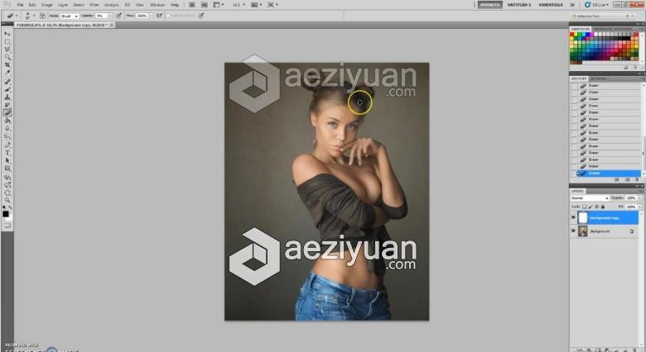Select the 3D Object Rotate tool
The height and width of the screenshot is (352, 646).
7,177
